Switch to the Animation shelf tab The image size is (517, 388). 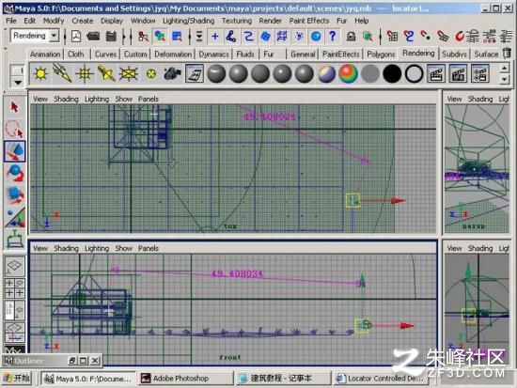tap(45, 54)
